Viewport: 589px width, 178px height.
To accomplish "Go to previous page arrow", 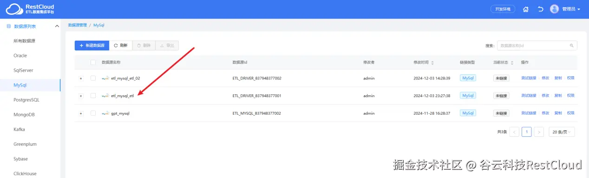I will 514,132.
